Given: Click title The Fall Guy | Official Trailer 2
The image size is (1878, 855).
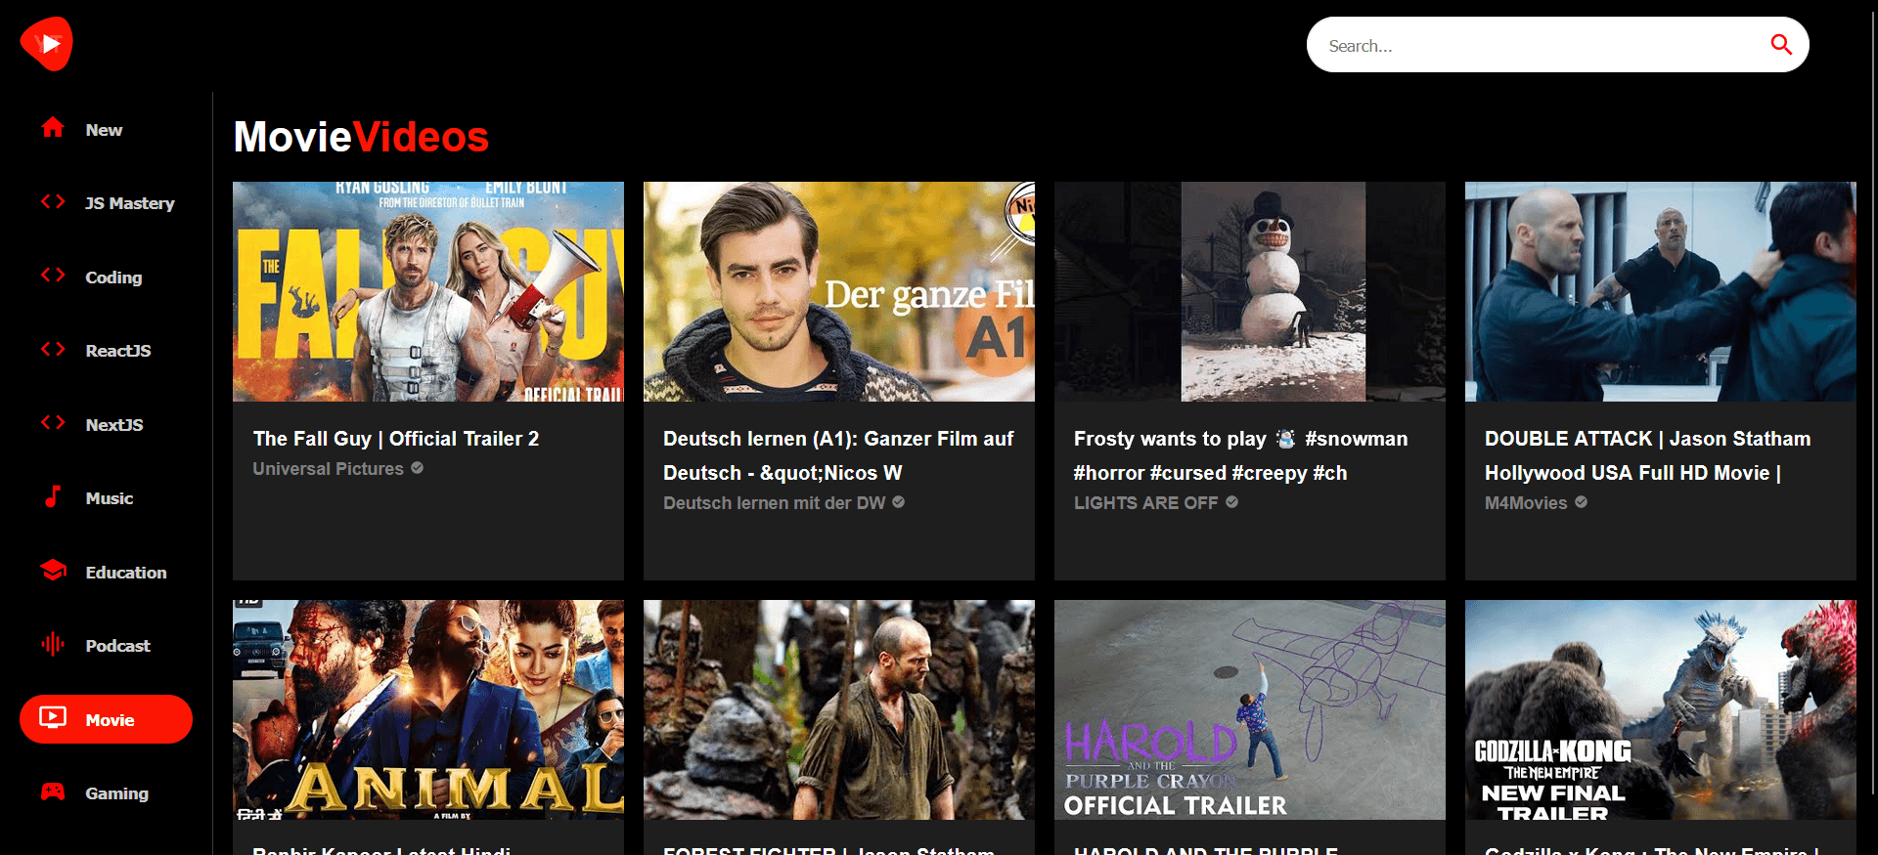Looking at the screenshot, I should [396, 439].
